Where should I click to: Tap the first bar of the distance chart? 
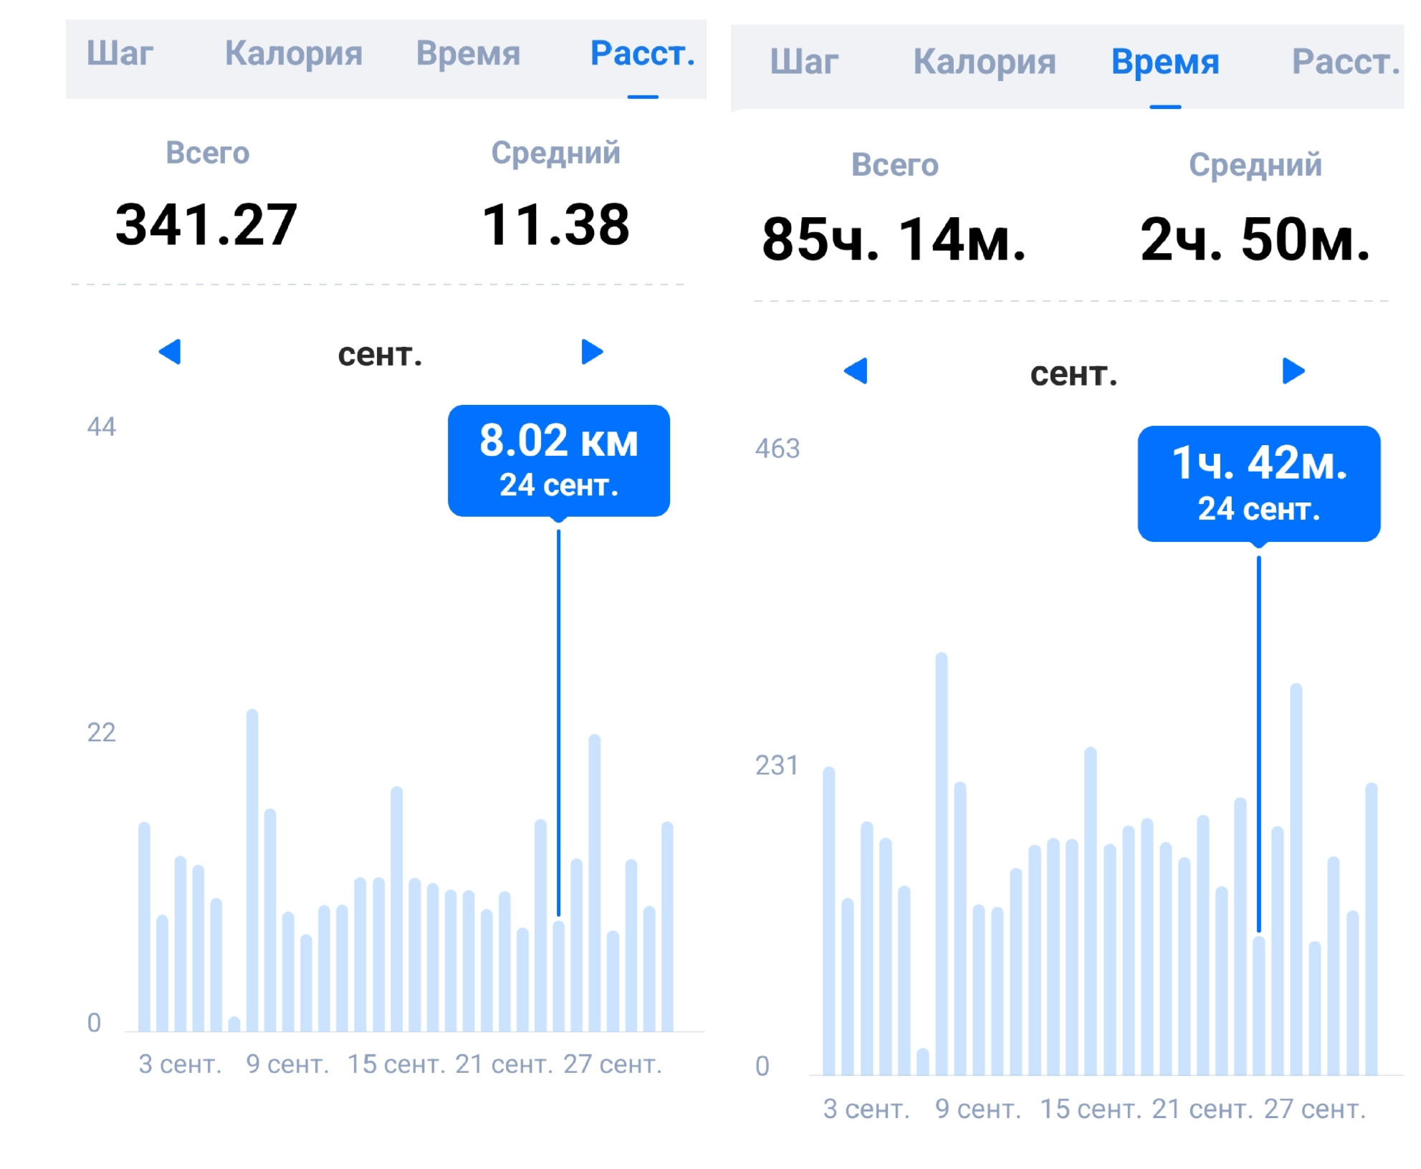click(x=144, y=927)
